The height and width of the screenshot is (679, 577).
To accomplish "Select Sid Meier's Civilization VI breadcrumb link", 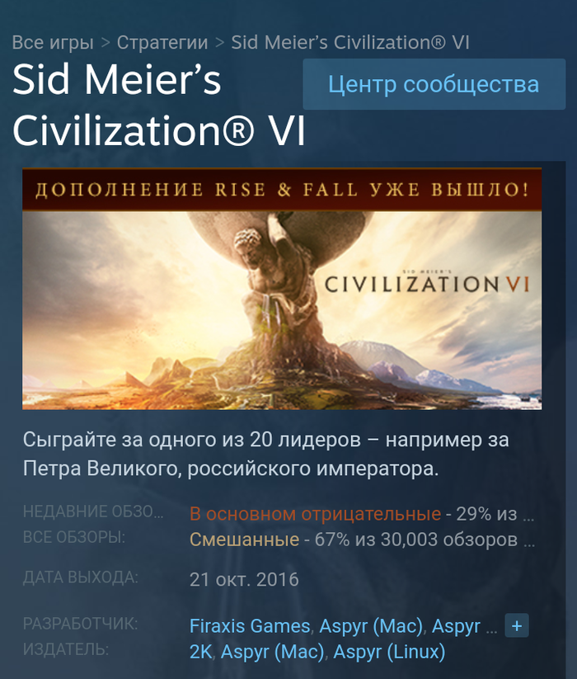I will pos(350,42).
